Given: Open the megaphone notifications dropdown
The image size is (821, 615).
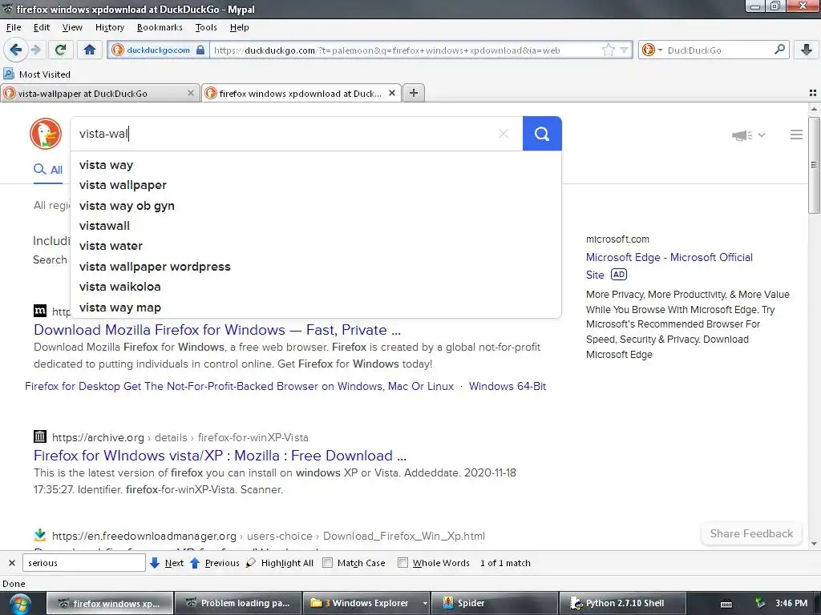Looking at the screenshot, I should (x=748, y=135).
